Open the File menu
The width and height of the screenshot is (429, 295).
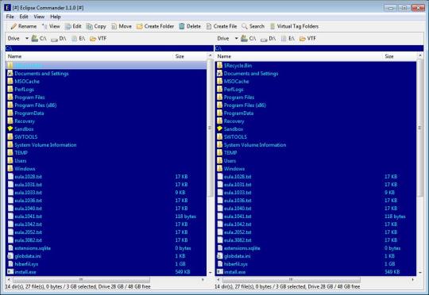pos(10,17)
